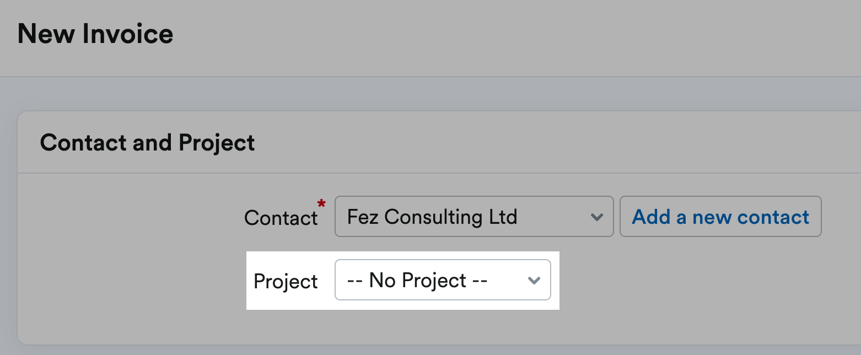Click the downward arrow on the Project selector
Viewport: 861px width, 355px height.
pos(534,280)
